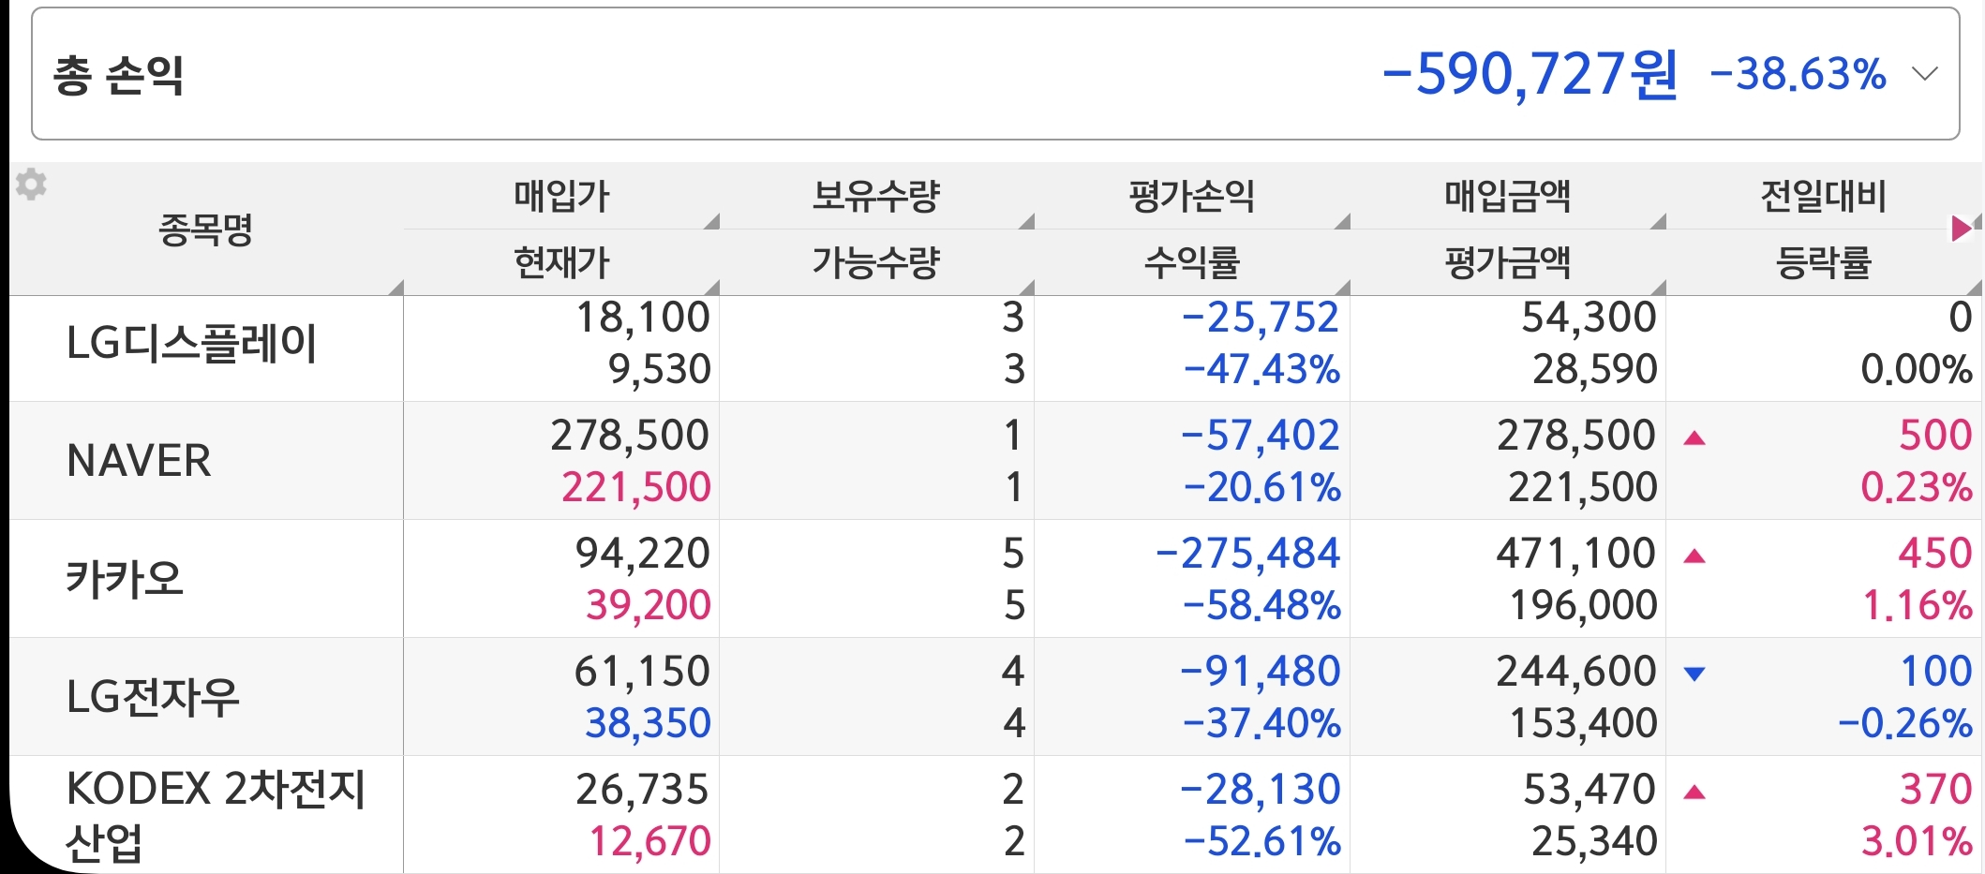Click LG디스플레이 return -47.43%
This screenshot has width=1985, height=874.
(x=1262, y=369)
